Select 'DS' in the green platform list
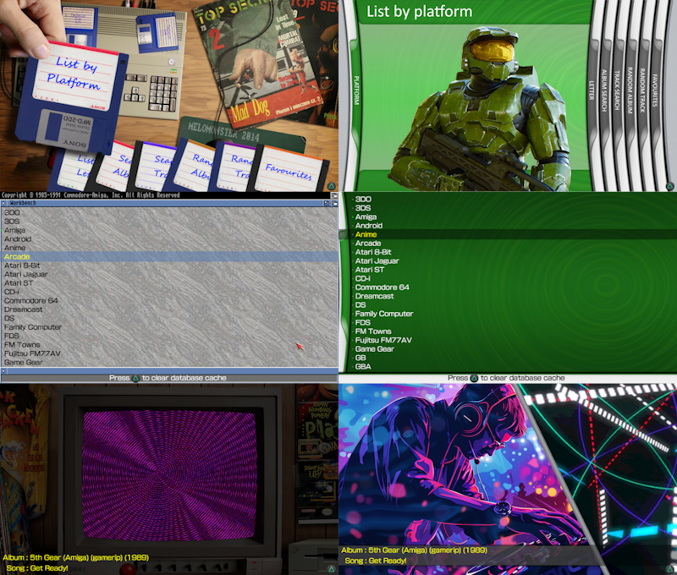This screenshot has height=575, width=677. pos(361,305)
